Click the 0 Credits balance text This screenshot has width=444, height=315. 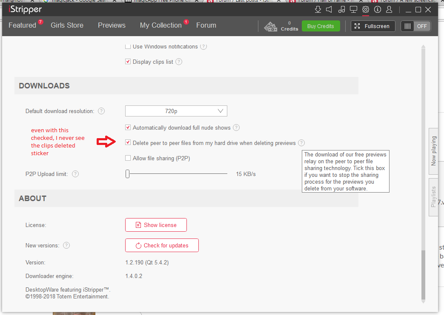coord(289,26)
